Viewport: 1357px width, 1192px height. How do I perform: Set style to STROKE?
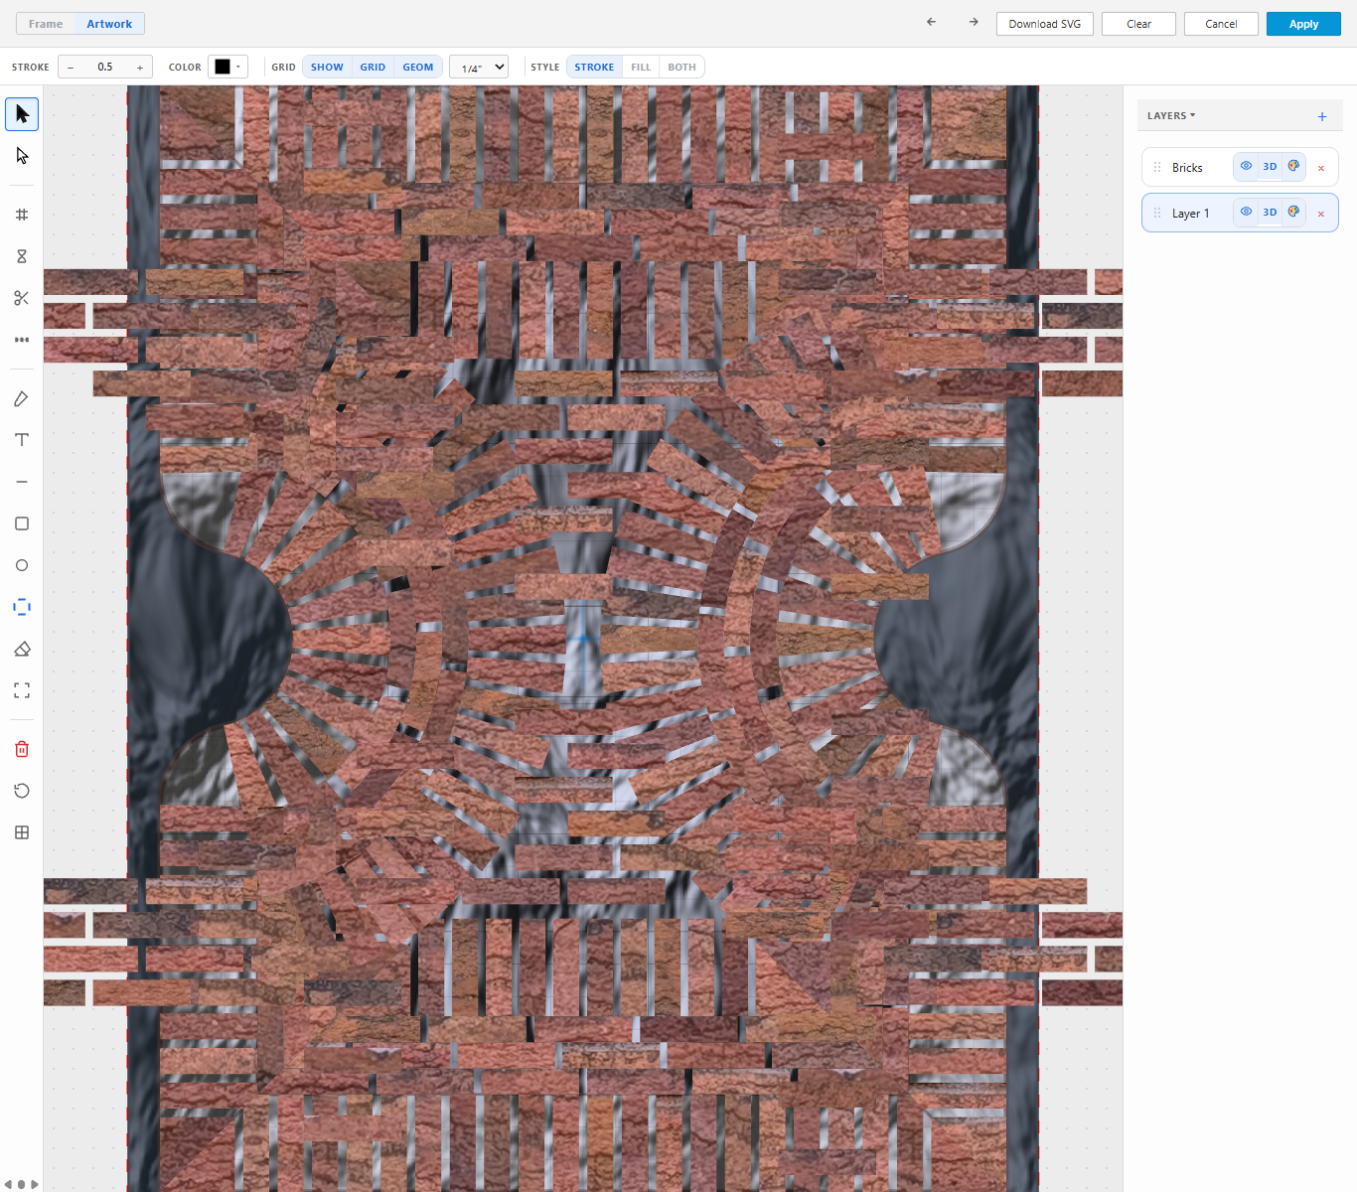click(x=594, y=67)
